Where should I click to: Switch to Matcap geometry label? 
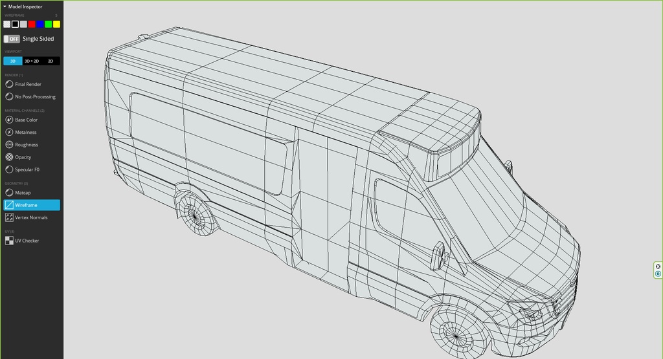click(x=23, y=193)
